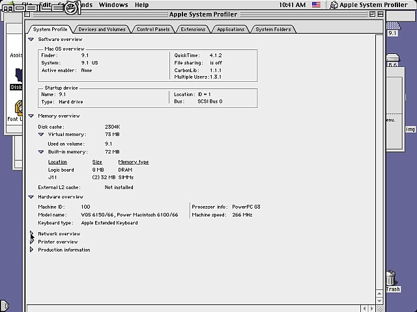Click the scroll right arrow of horizontal scrollbar
417x312 pixels.
372,308
